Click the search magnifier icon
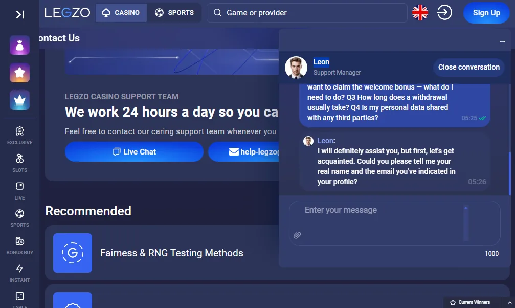The width and height of the screenshot is (515, 308). [x=217, y=13]
